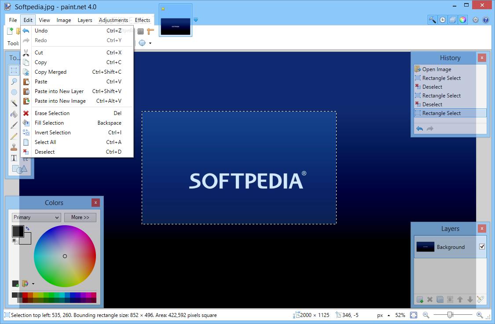Close the Colors panel

(x=95, y=202)
